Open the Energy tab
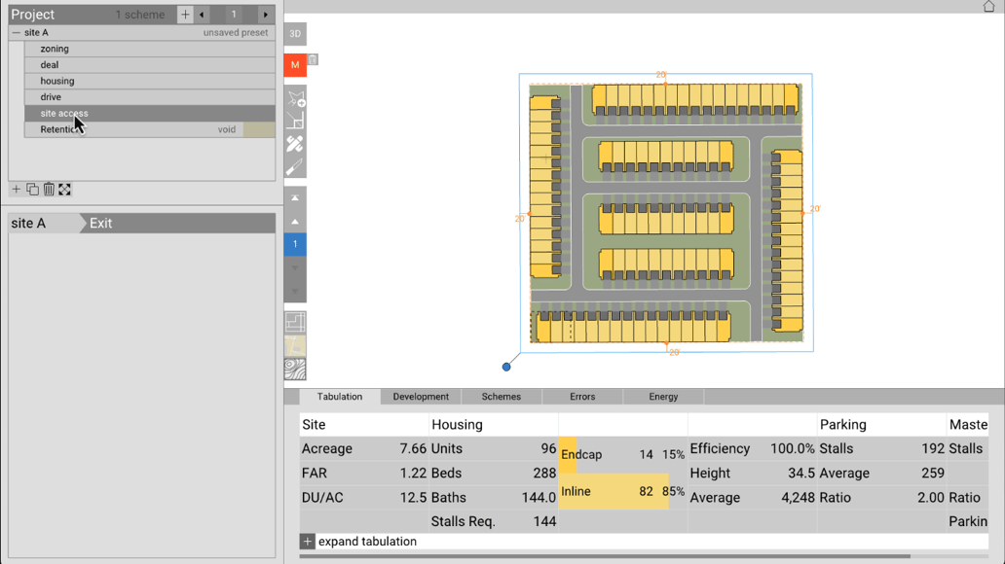 tap(663, 397)
